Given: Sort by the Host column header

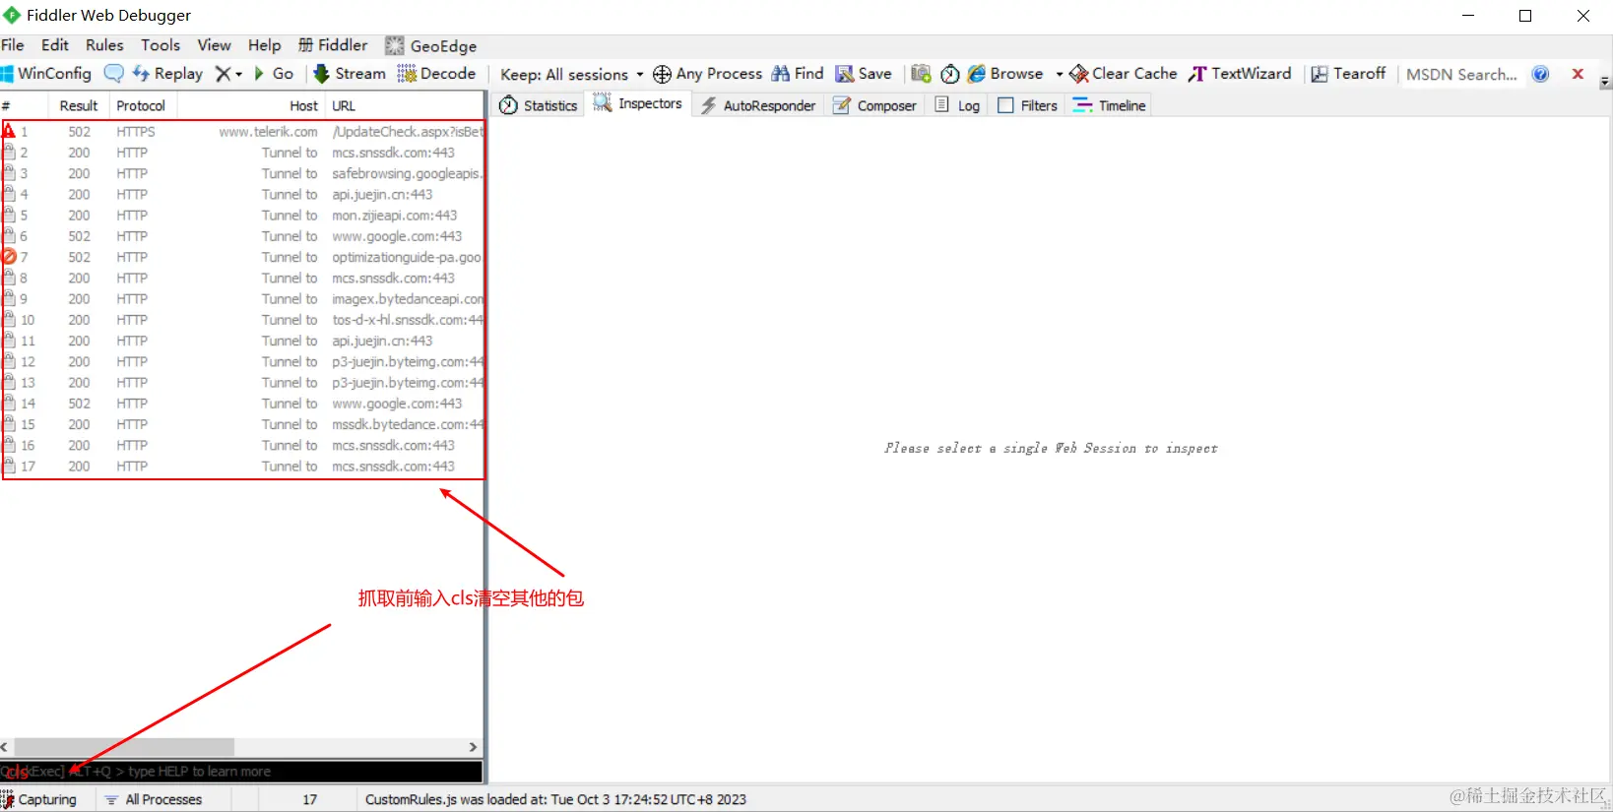Looking at the screenshot, I should click(x=252, y=105).
